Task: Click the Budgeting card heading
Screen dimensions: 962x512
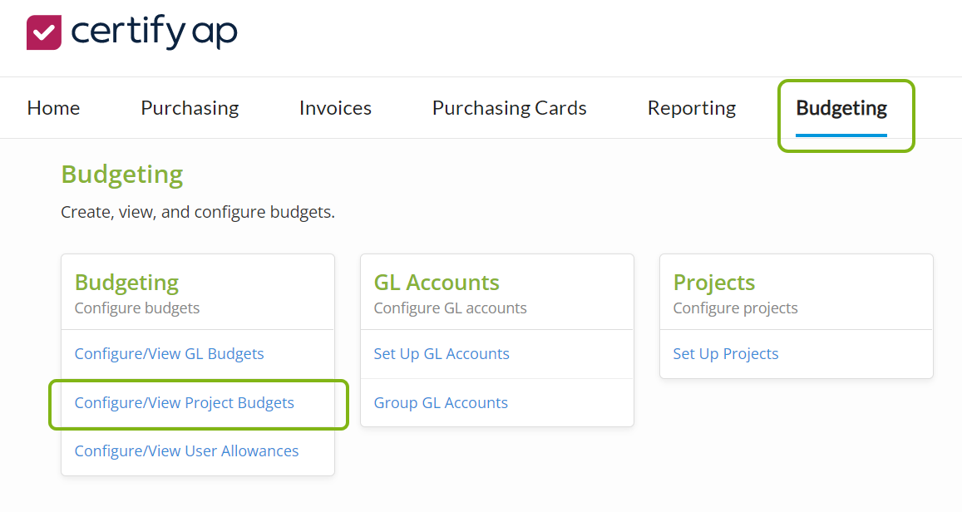Action: (126, 283)
